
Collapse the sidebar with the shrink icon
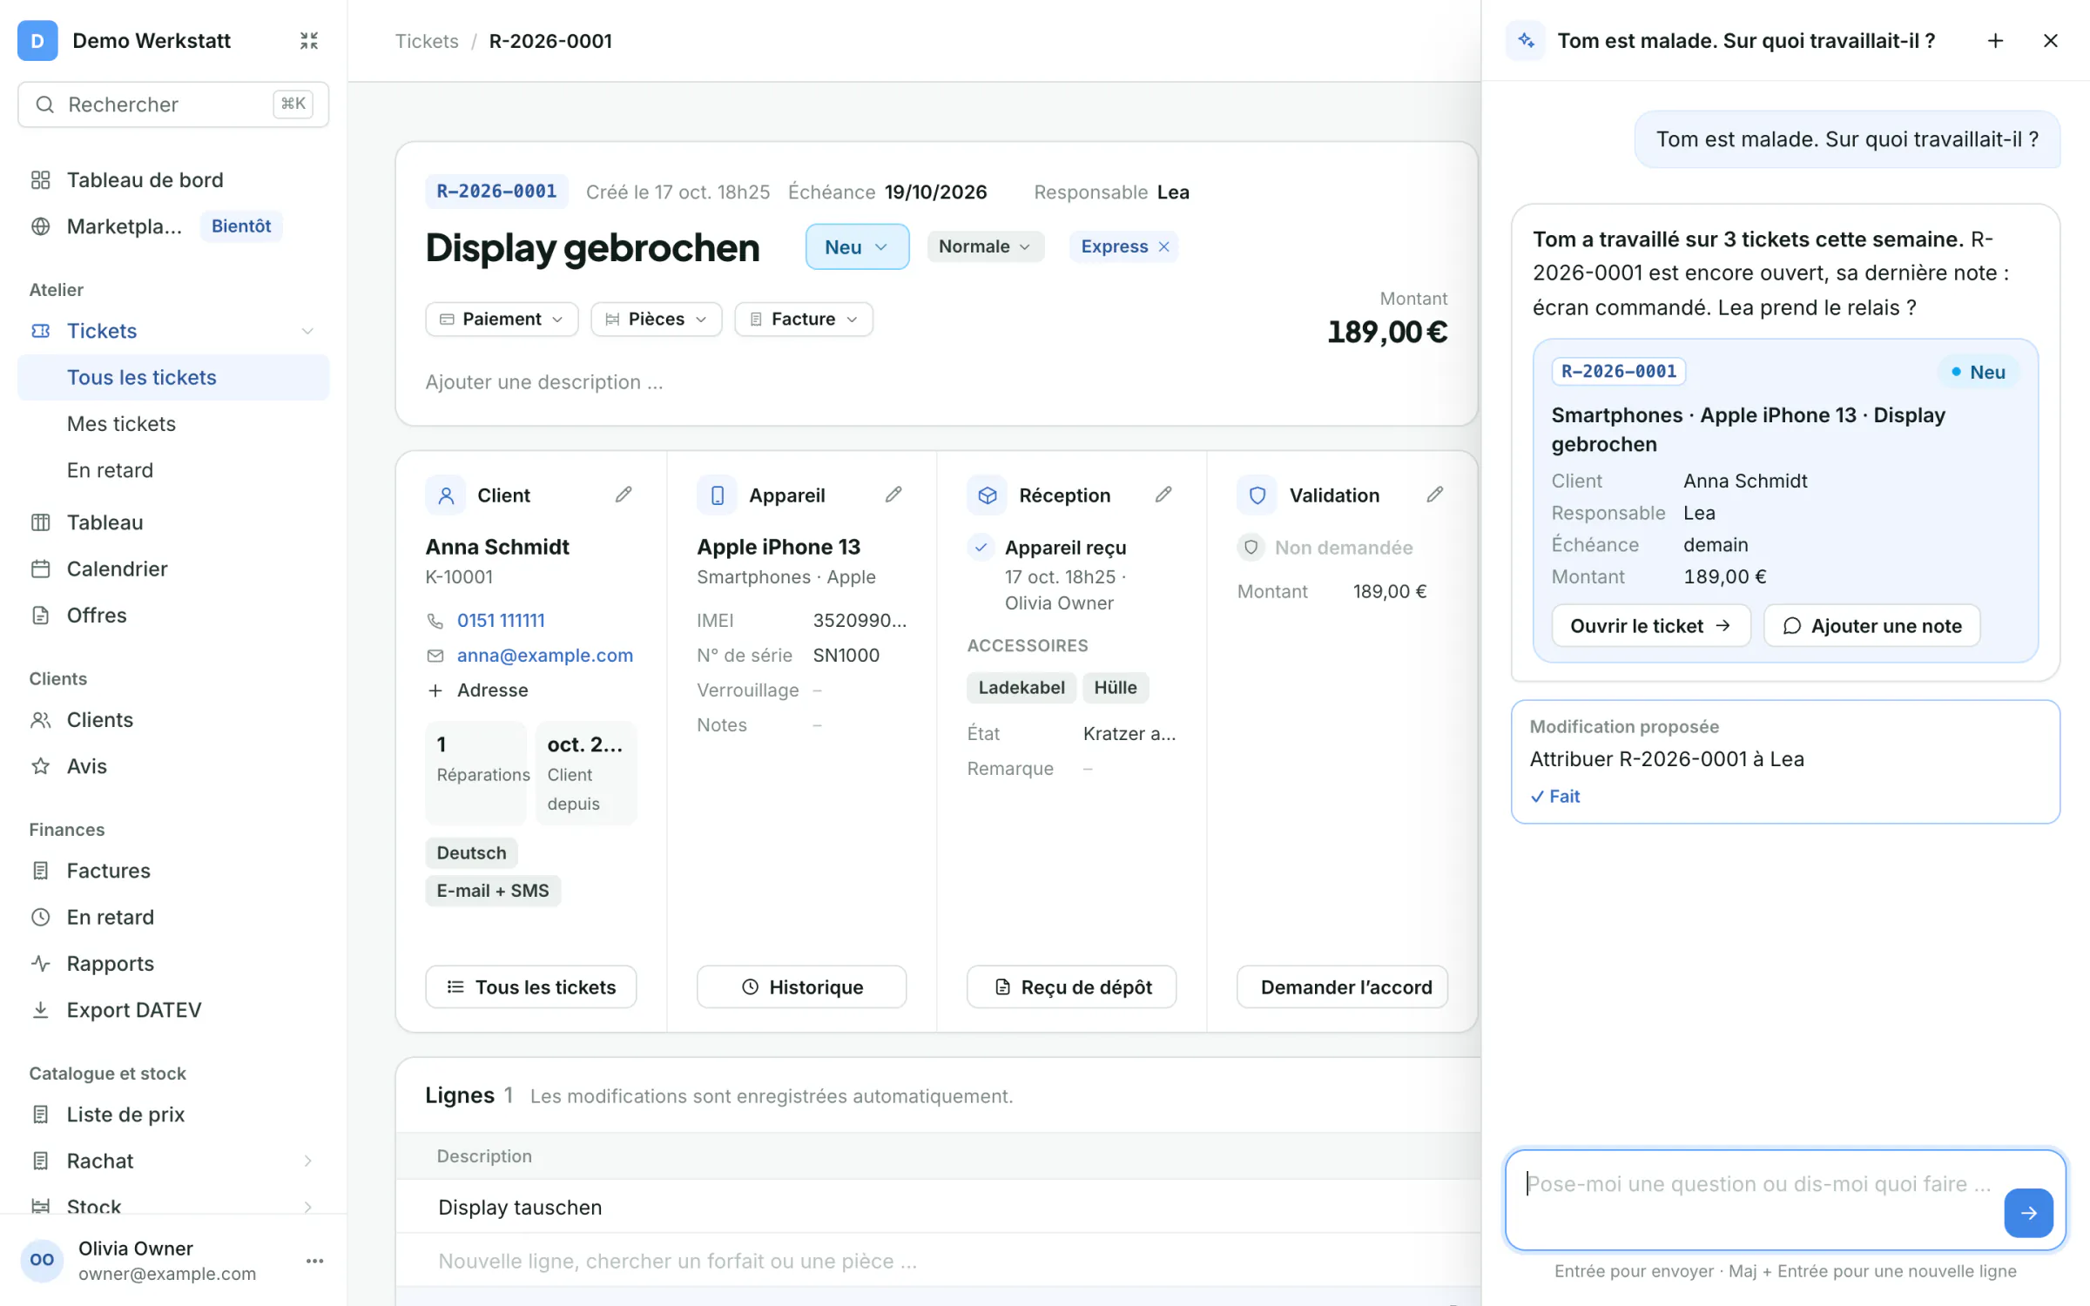coord(309,41)
